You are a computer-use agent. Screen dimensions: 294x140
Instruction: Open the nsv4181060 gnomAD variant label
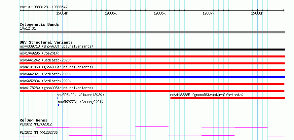tap(56, 67)
